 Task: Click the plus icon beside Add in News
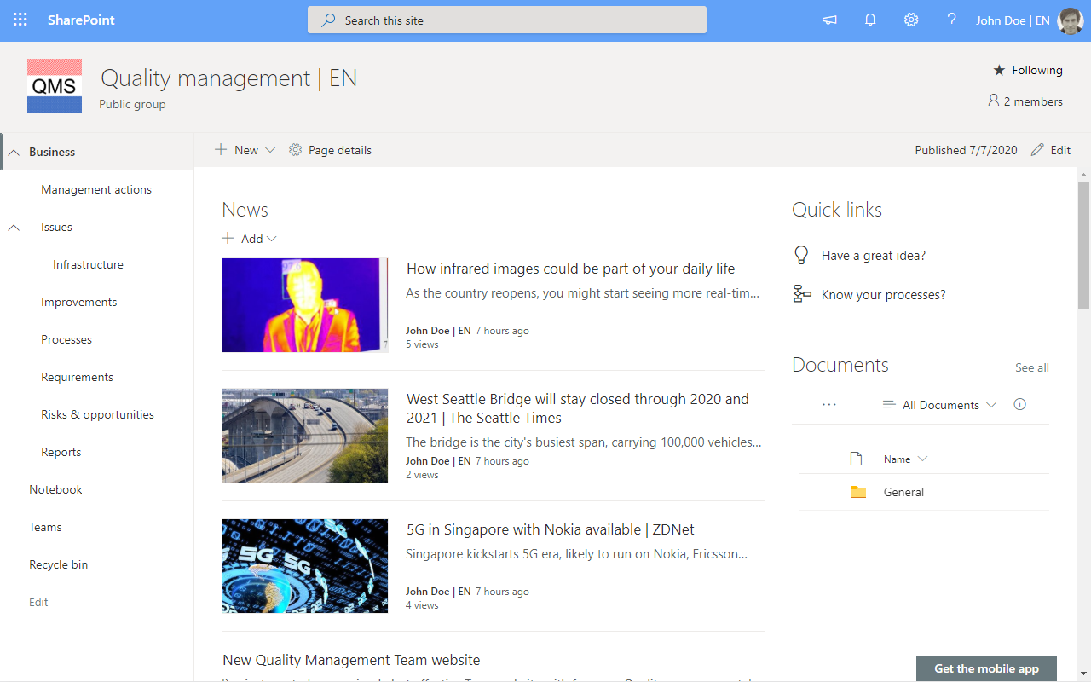click(x=228, y=239)
